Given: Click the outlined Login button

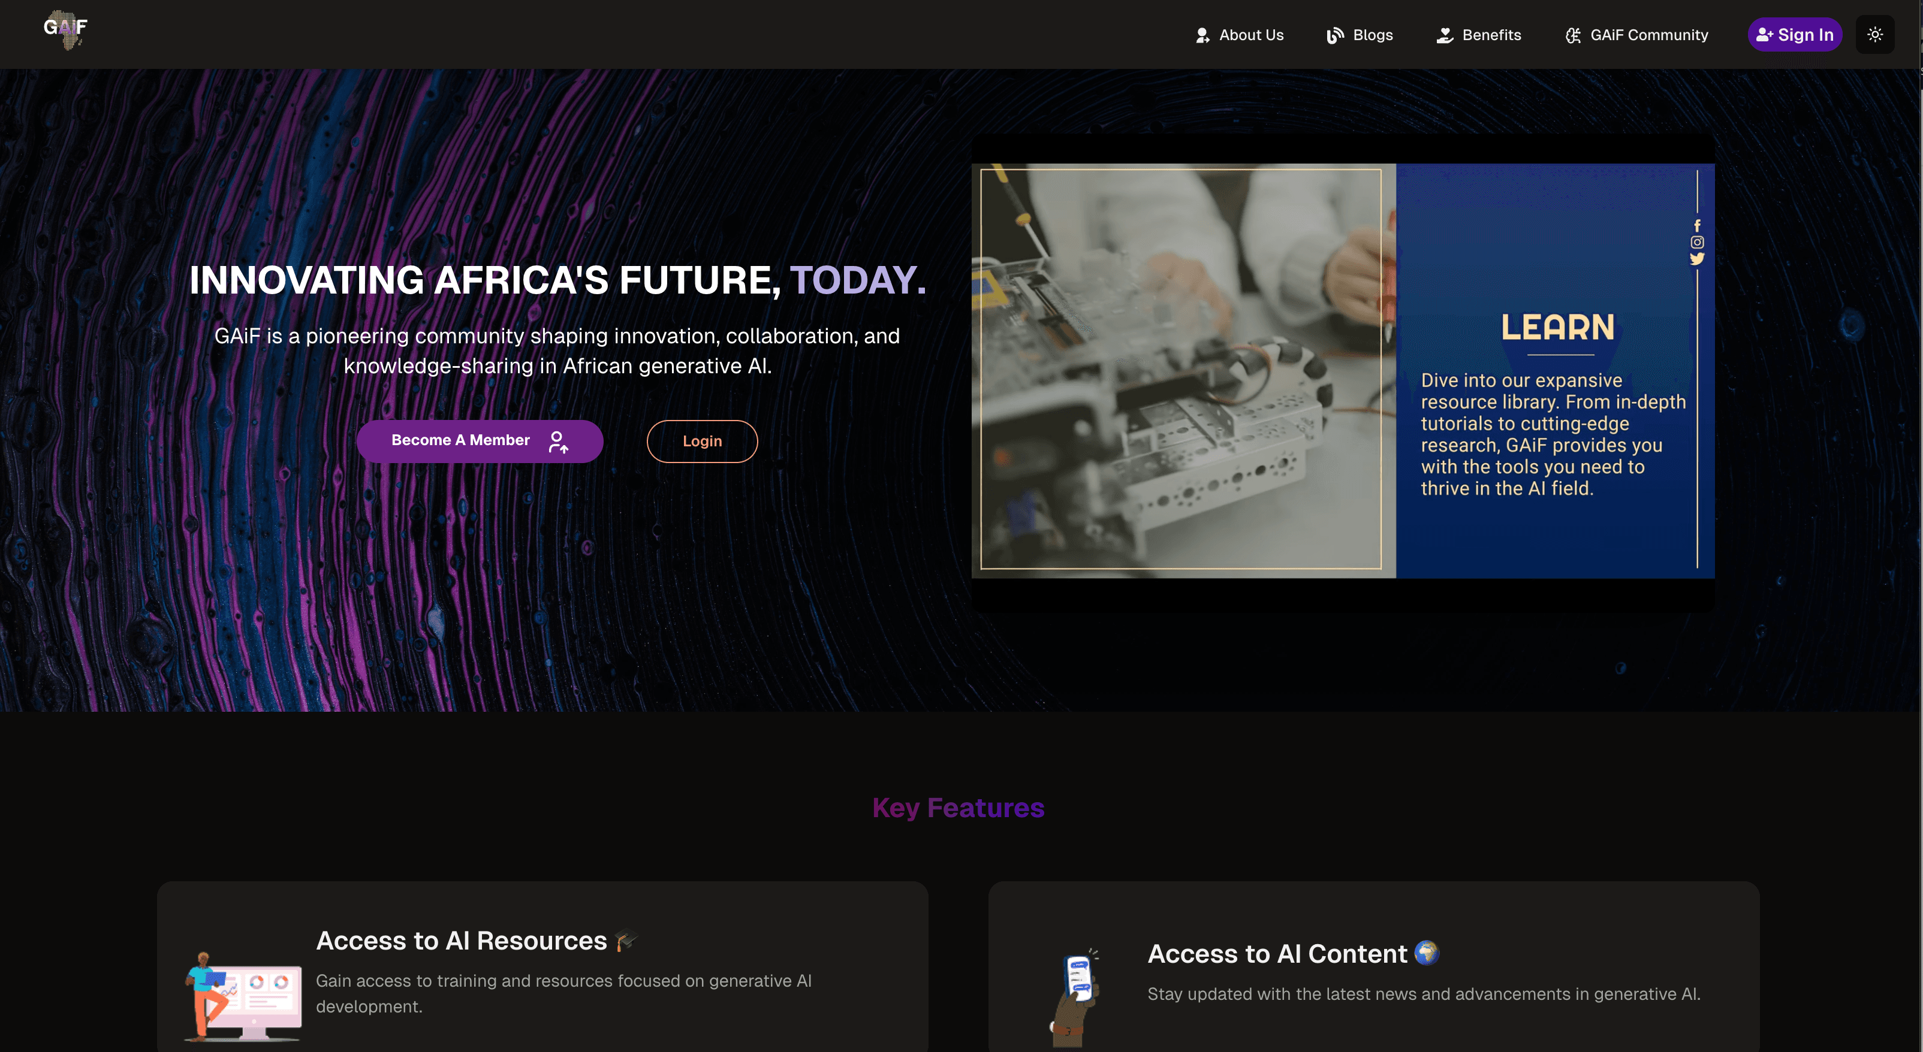Looking at the screenshot, I should click(x=702, y=441).
